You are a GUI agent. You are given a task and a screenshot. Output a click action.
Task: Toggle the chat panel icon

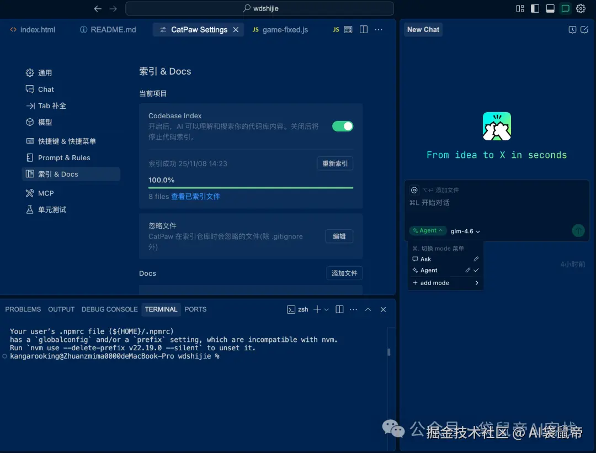(x=565, y=8)
